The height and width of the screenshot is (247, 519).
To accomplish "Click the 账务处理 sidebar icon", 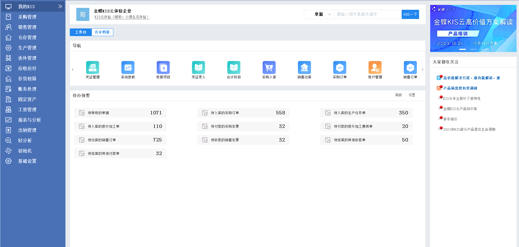I will click(8, 89).
